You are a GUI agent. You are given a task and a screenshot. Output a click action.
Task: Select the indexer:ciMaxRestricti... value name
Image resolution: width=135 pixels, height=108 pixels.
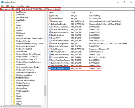click(60, 41)
